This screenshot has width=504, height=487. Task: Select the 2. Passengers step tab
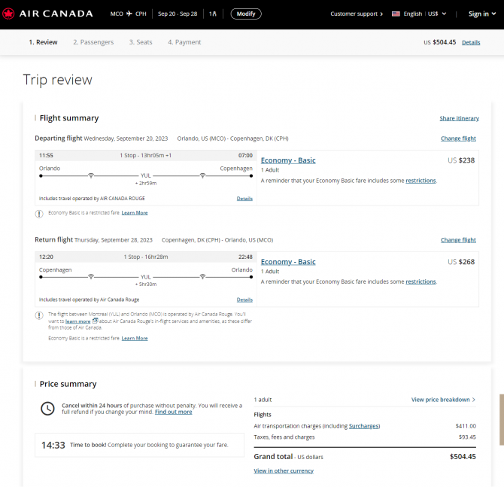pos(93,42)
